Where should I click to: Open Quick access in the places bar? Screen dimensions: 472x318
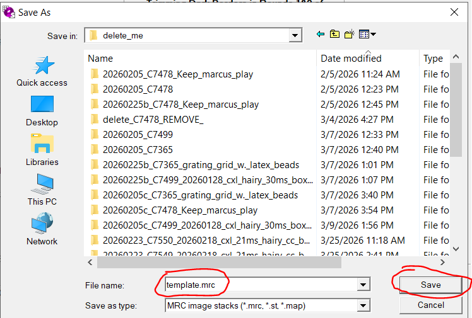pos(42,71)
